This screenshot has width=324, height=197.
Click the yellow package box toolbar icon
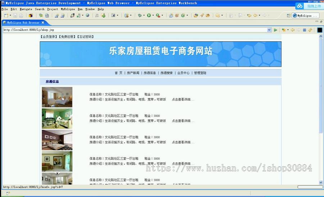click(x=31, y=16)
